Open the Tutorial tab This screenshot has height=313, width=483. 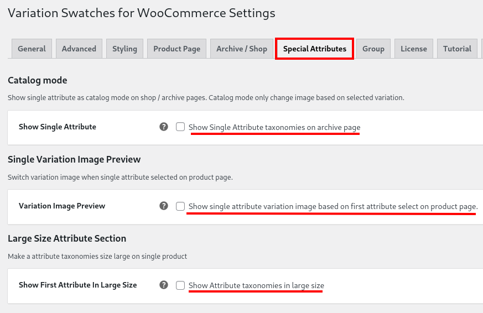coord(457,49)
